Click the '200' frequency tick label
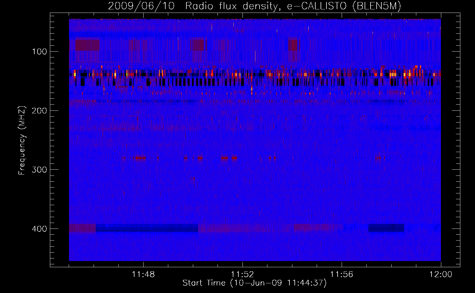Viewport: 475px width, 293px height. (39, 111)
